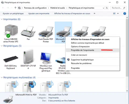The height and width of the screenshot is (104, 129).
Task: Collapse the Périphériques multimédias (4) group
Action: 2,77
